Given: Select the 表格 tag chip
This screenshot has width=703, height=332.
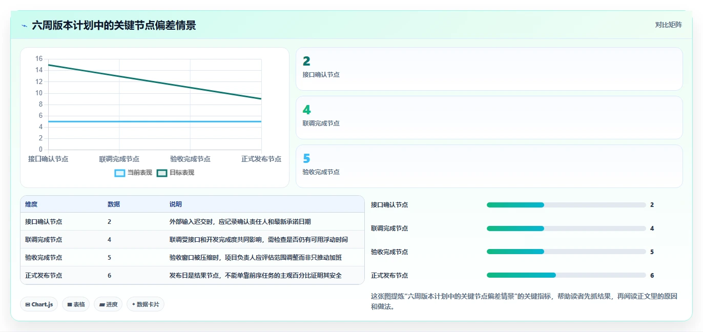Looking at the screenshot, I should [x=76, y=304].
